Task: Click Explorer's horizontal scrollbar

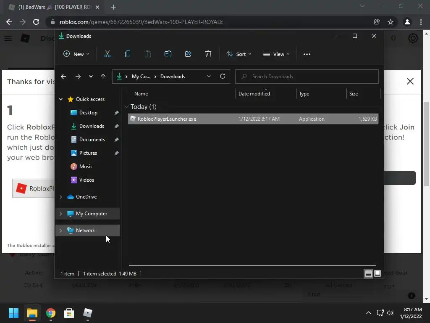Action: click(252, 265)
